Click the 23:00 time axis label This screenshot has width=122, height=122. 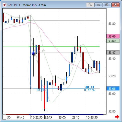(62, 117)
